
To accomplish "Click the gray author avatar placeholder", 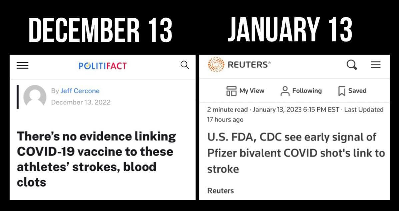I will tap(35, 97).
